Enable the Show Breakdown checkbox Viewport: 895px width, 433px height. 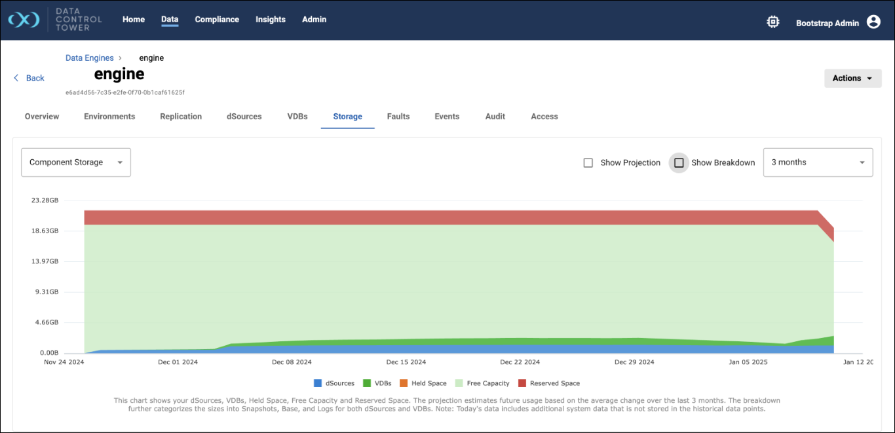tap(679, 162)
